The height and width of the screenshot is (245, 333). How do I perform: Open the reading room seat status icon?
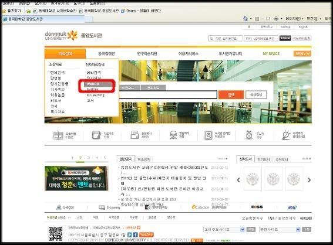pyautogui.click(x=173, y=135)
